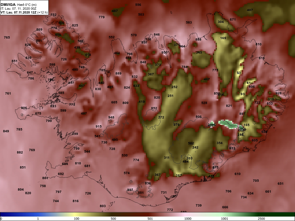
Task: Click legend label '2500' under the color scale
Action: pyautogui.click(x=261, y=219)
